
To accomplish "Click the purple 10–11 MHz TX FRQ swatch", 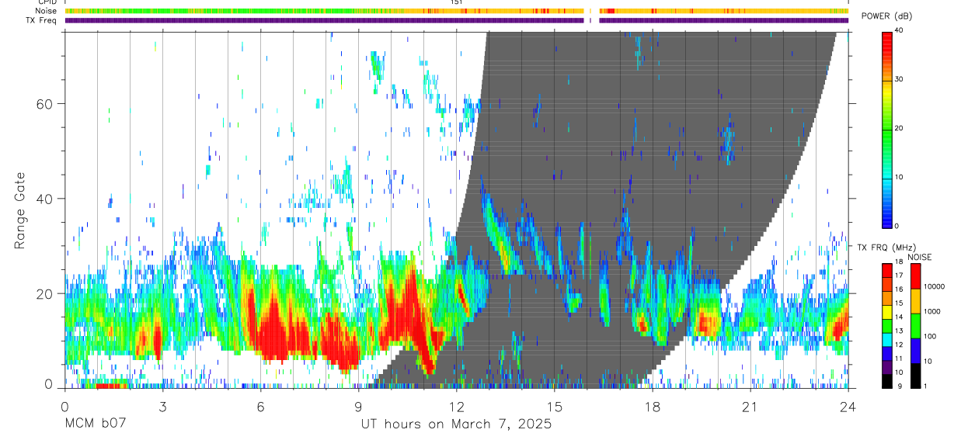I will pyautogui.click(x=886, y=367).
